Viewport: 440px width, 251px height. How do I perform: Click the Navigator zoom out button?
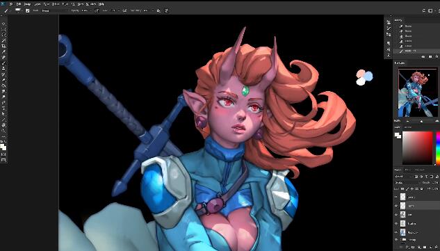click(408, 121)
